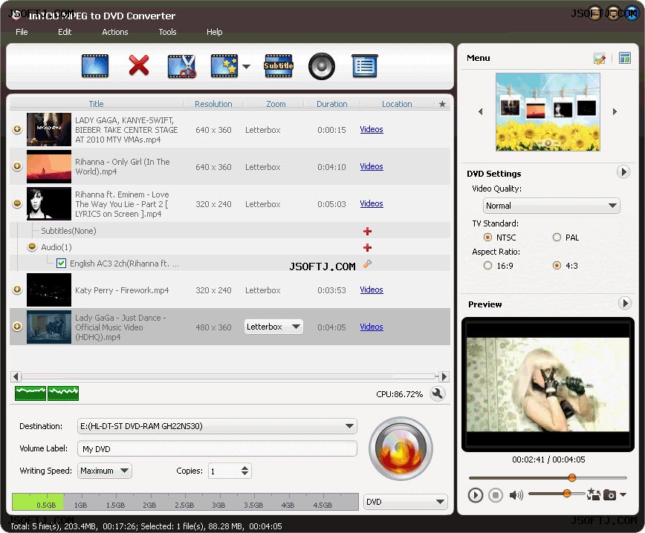The height and width of the screenshot is (533, 645).
Task: Sort list by Duration column header
Action: 332,104
